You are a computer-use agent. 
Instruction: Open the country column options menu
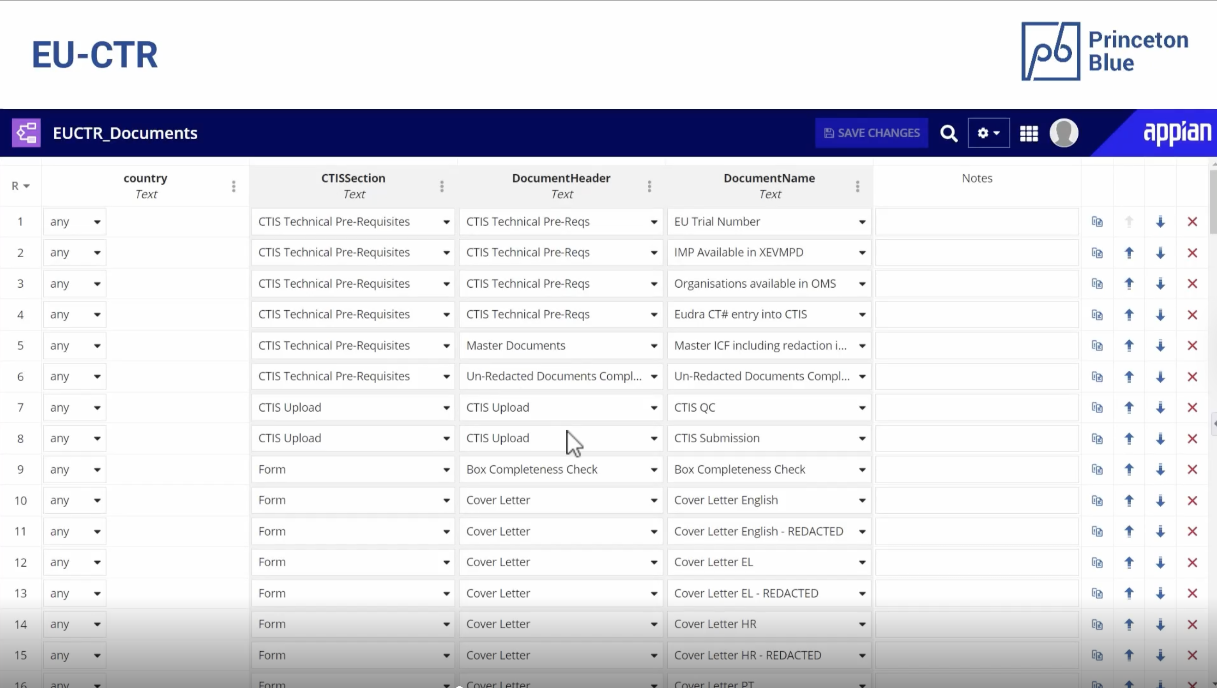click(234, 186)
